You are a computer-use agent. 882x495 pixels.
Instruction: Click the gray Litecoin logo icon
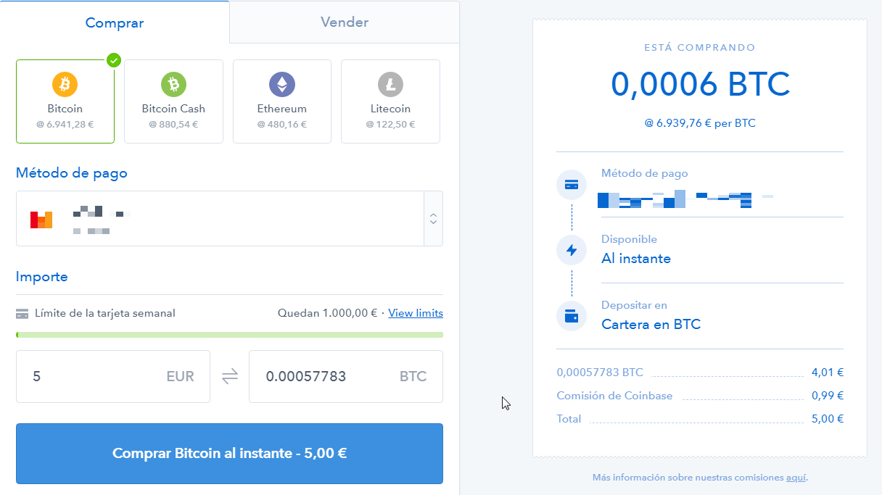tap(390, 85)
